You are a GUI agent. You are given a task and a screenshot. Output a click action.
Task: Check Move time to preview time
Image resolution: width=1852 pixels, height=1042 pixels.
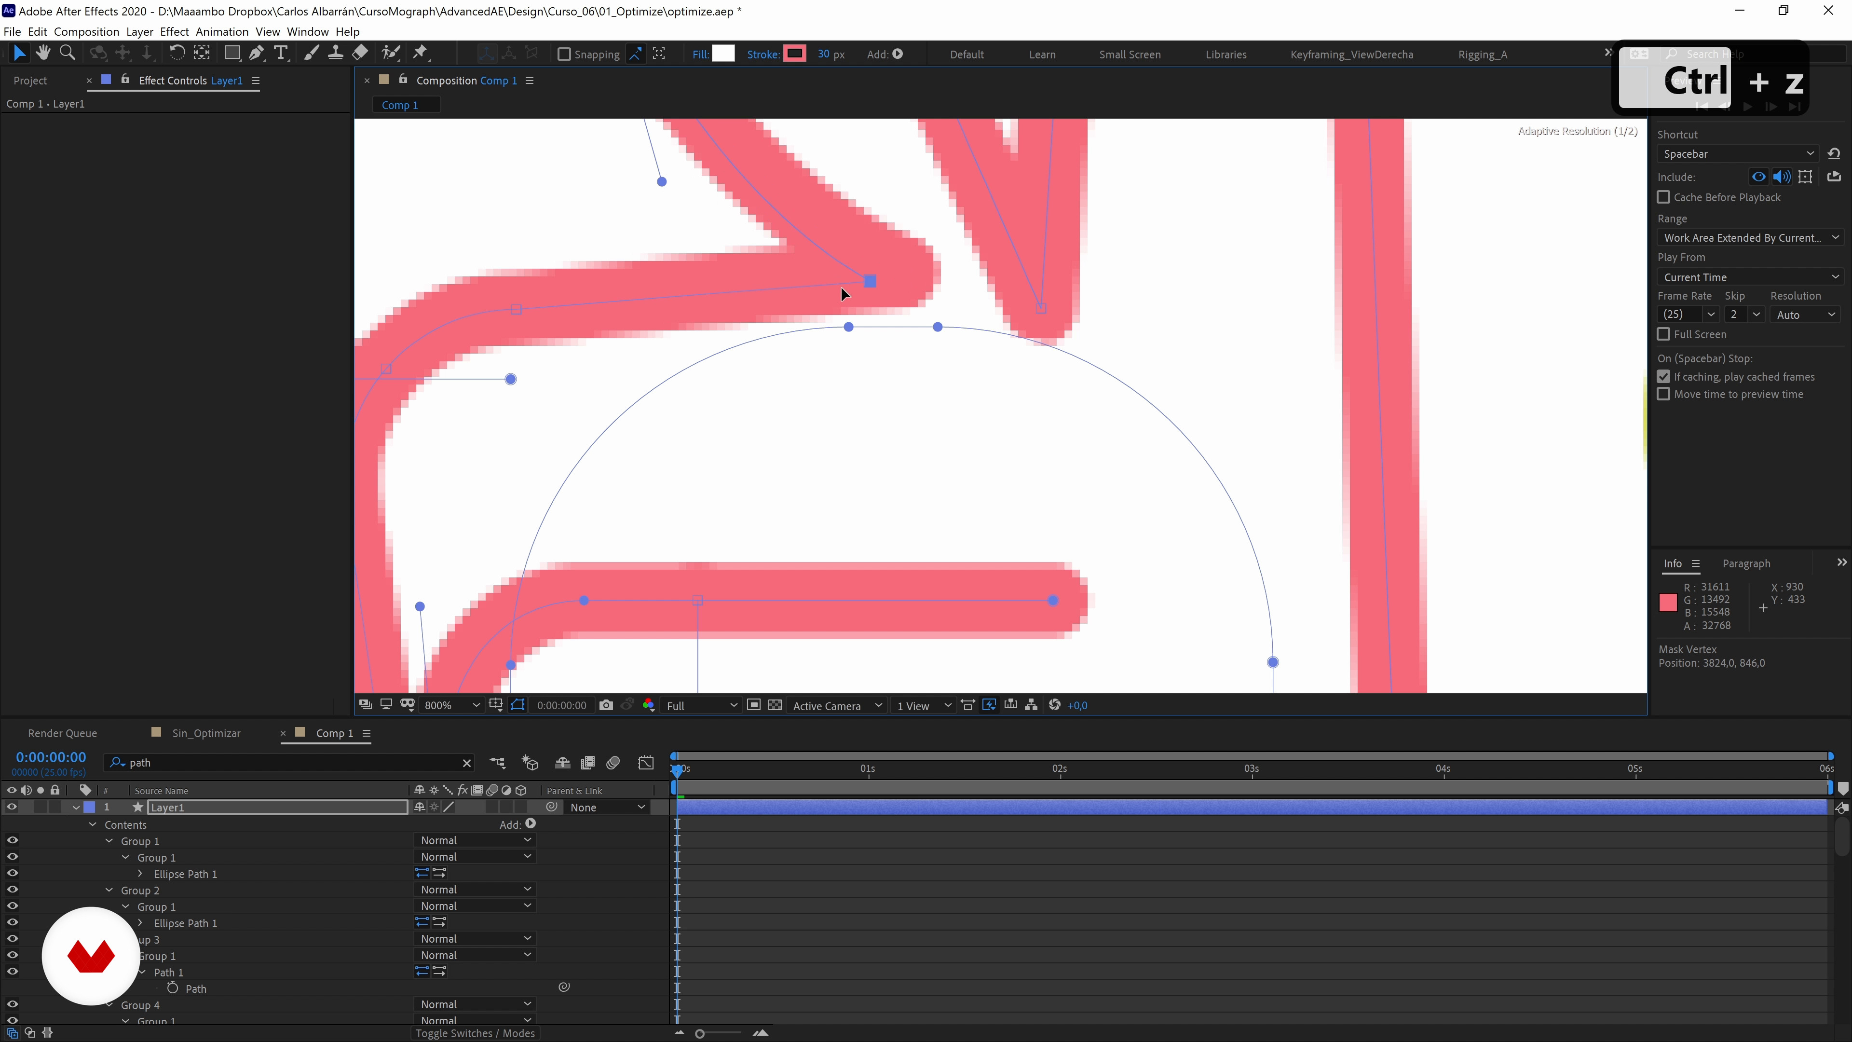pyautogui.click(x=1663, y=394)
